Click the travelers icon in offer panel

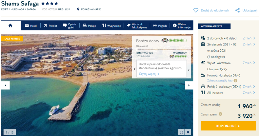(203, 38)
